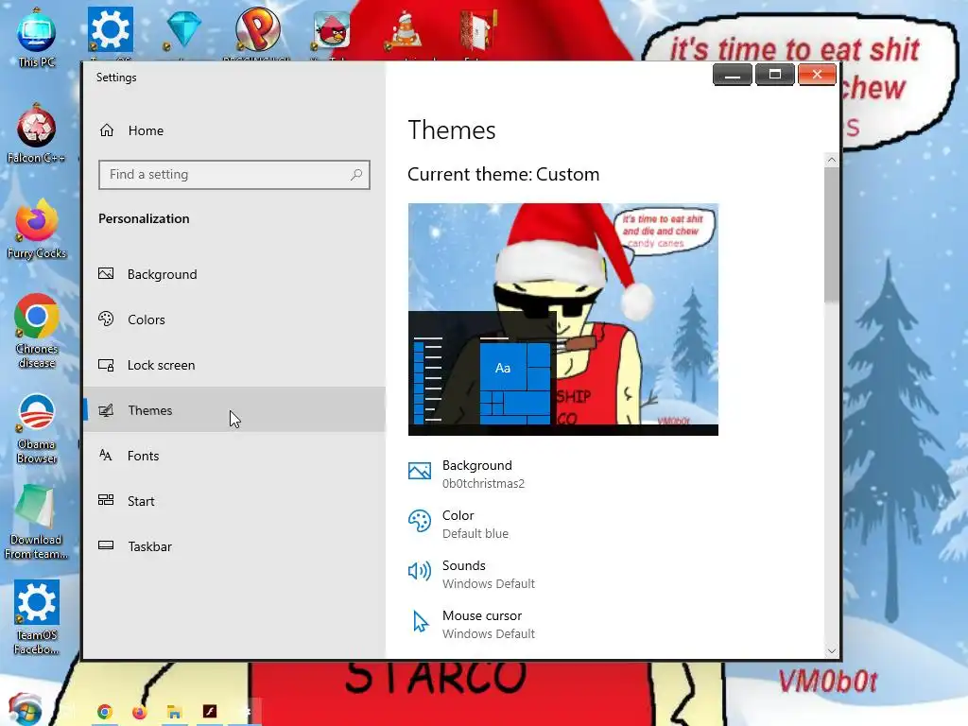Open theme Background 0b0tchristmas2 option
Screen dimensions: 968x726
click(466, 475)
